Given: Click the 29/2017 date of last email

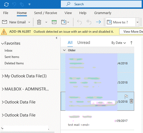Looking at the screenshot, I should tap(122, 121).
